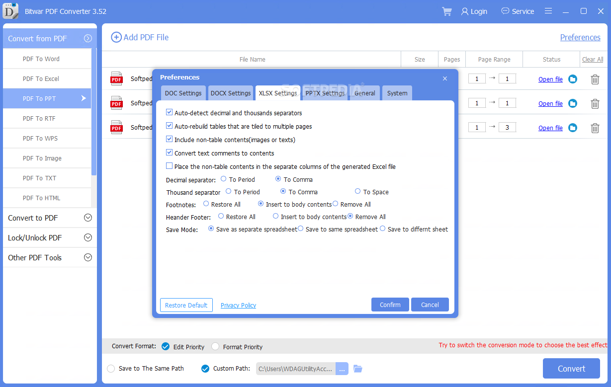Select Save to The Same Path

click(x=111, y=369)
